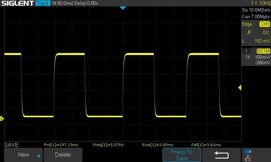Click the rising edge slope icon
Image resolution: width=271 pixels, height=162 pixels.
pos(249,32)
